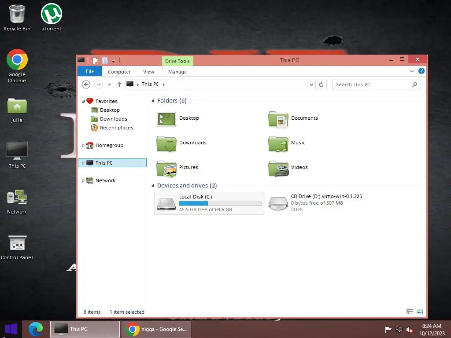Select the Network desktop icon

point(17,202)
